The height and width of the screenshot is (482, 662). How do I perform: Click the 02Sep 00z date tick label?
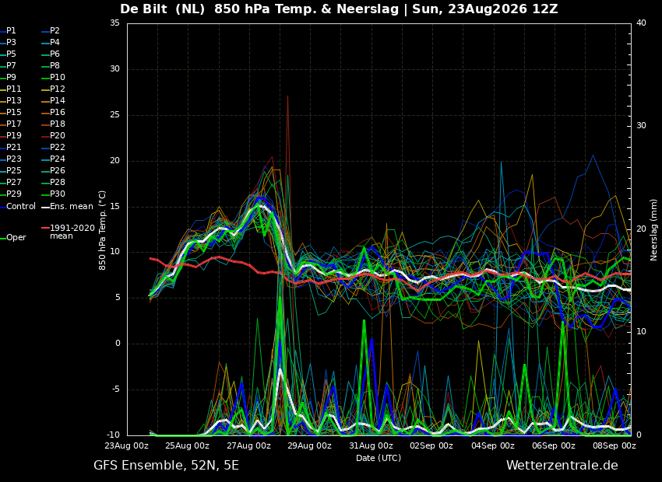pyautogui.click(x=431, y=445)
